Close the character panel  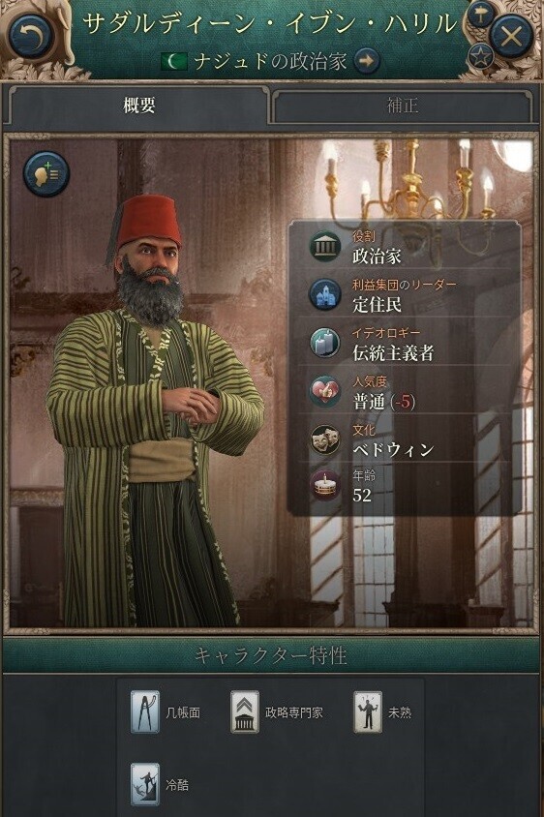(x=511, y=37)
